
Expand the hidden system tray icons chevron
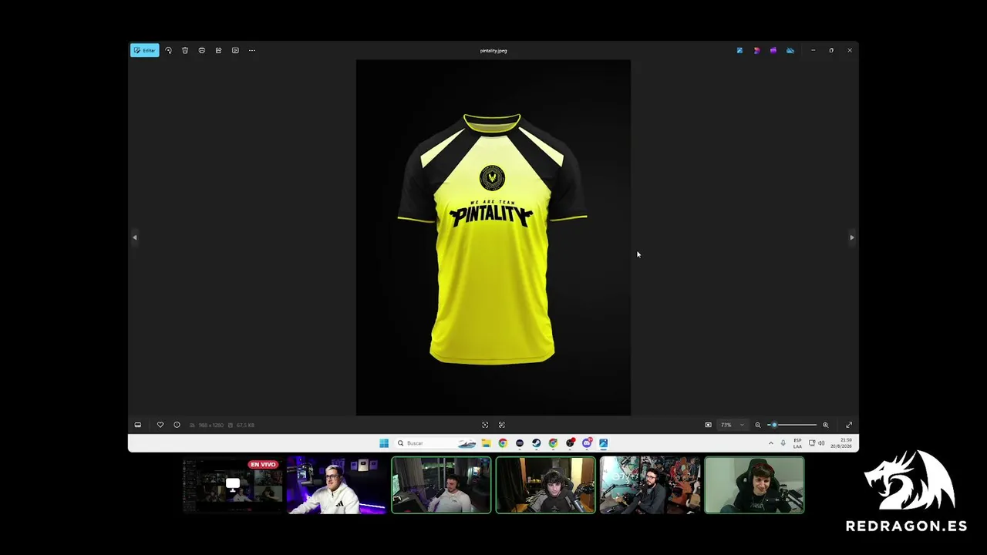(x=771, y=443)
